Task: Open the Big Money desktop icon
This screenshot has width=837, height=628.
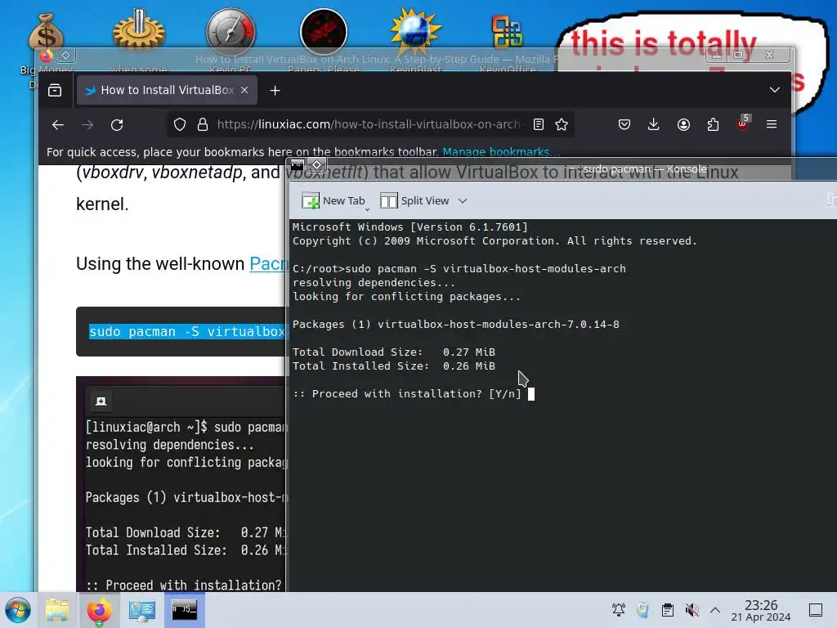Action: tap(46, 31)
